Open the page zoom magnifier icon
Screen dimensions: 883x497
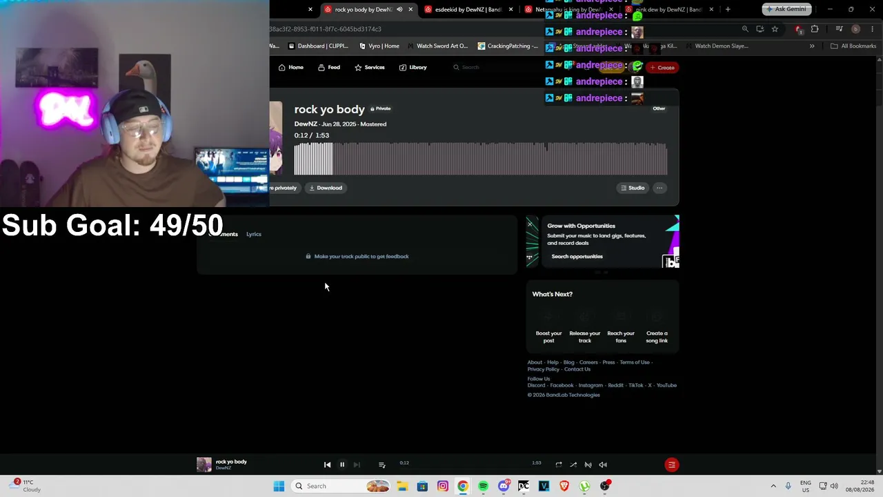click(x=745, y=29)
